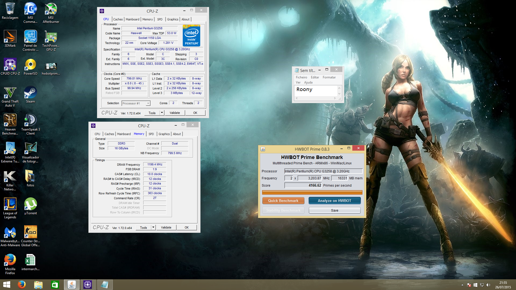This screenshot has width=516, height=290.
Task: Open Windows Store taskbar icon
Action: [x=55, y=285]
